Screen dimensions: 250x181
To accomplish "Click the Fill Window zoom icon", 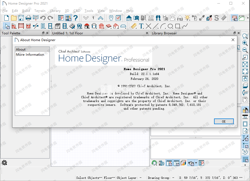I will tap(245, 71).
